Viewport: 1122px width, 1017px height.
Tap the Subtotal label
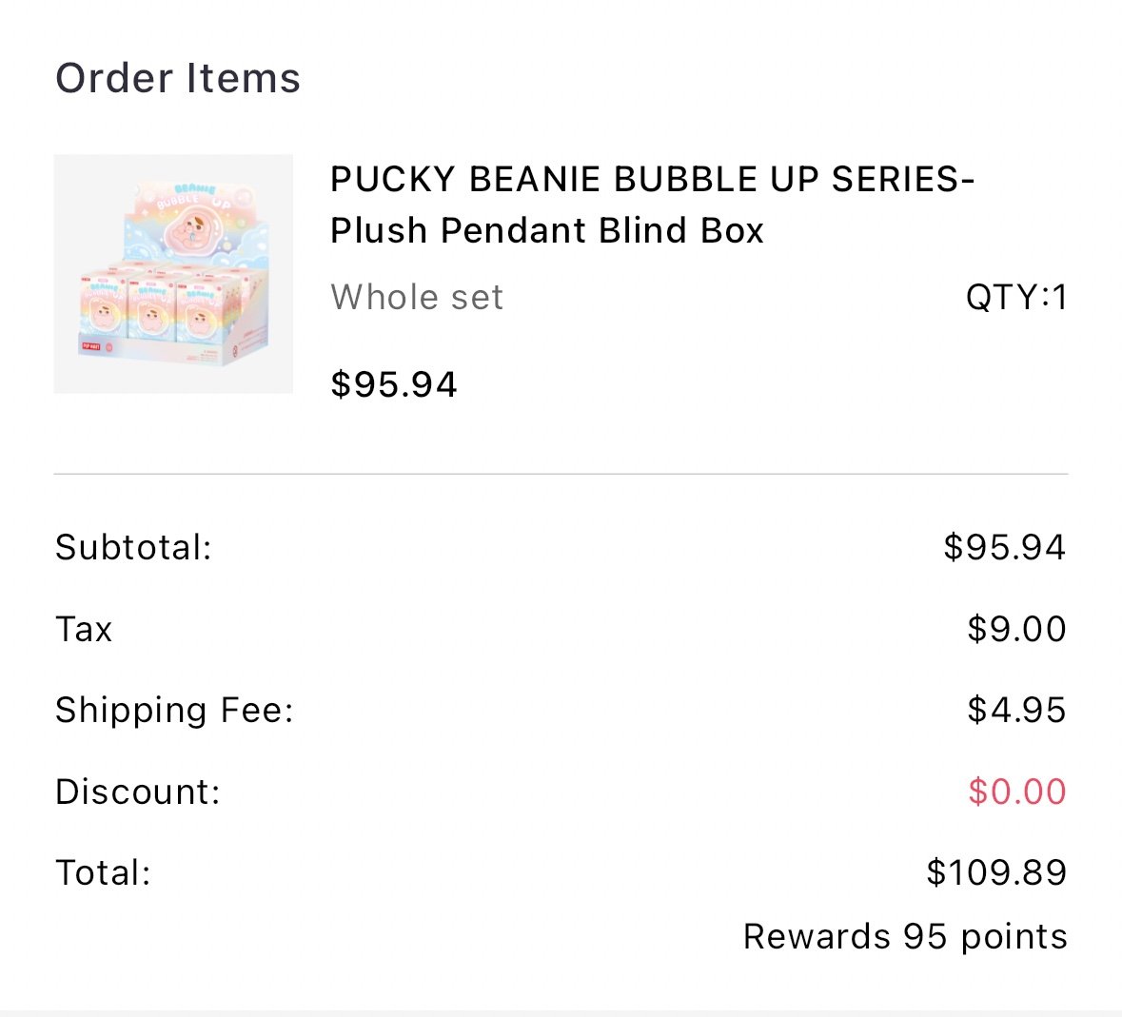coord(134,547)
